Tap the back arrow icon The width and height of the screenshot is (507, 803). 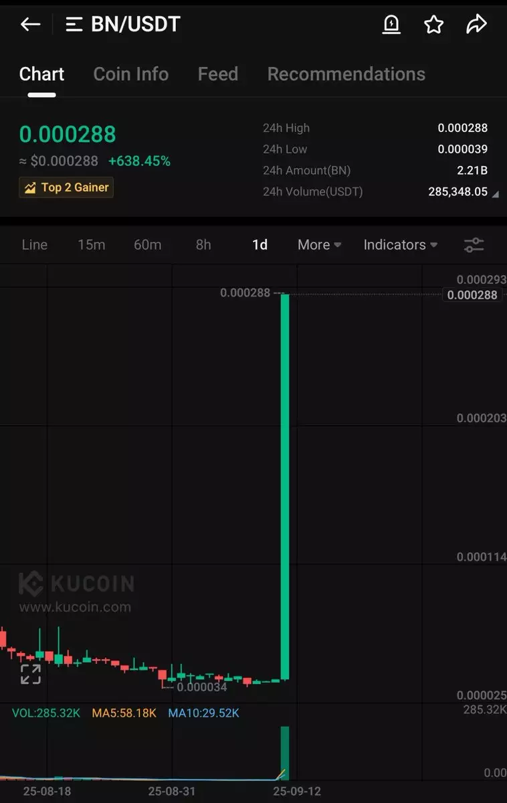tap(31, 25)
